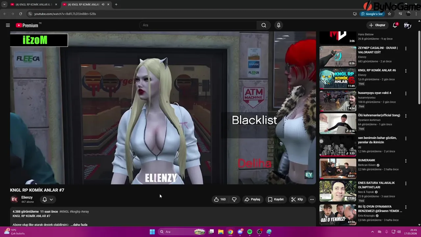Focus the YouTube Ara search field
The width and height of the screenshot is (421, 237).
pyautogui.click(x=198, y=25)
